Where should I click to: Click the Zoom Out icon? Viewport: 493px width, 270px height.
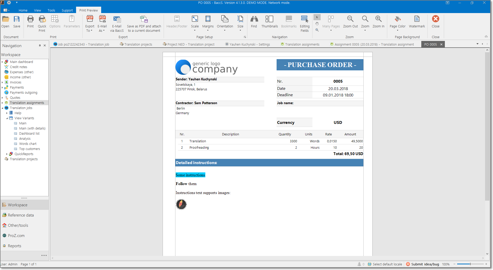350,21
